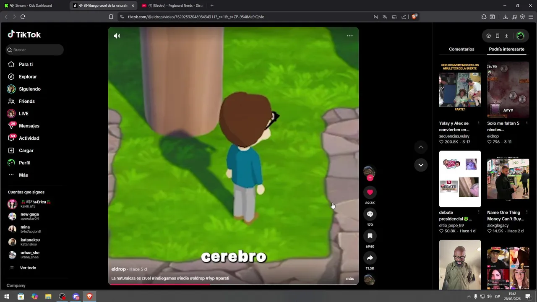Open options for the debate presidencial video
The width and height of the screenshot is (537, 302).
(x=479, y=212)
